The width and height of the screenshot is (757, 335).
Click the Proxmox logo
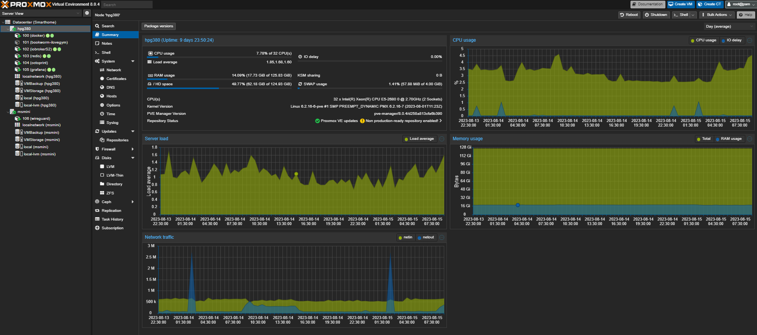pyautogui.click(x=26, y=4)
